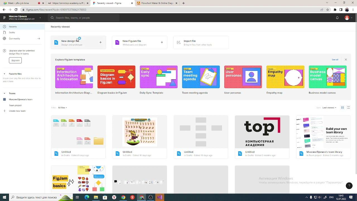Reload the page in Chrome
This screenshot has width=357, height=201.
pyautogui.click(x=16, y=9)
